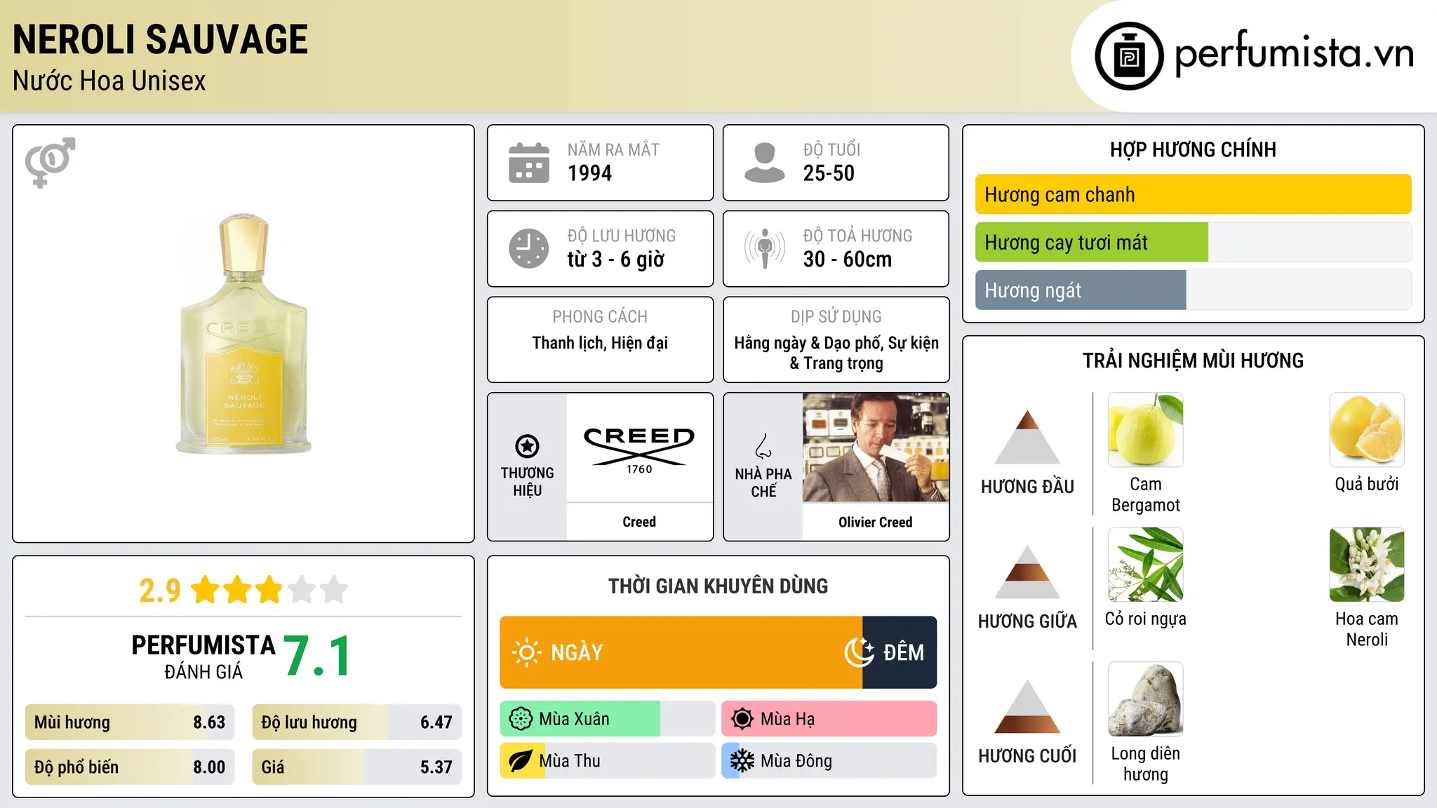Screen dimensions: 1437x808
Task: Tap the pyramid icon above Hương cuối
Action: [x=1027, y=706]
